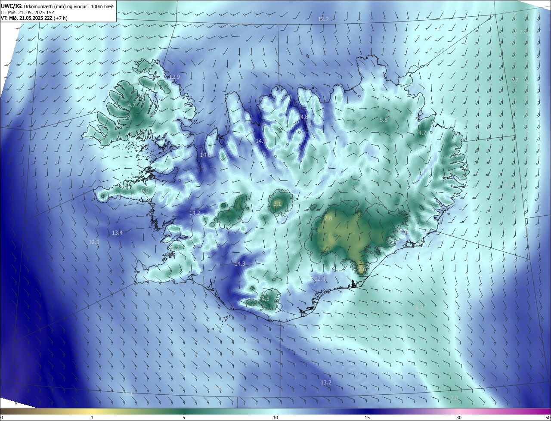Screen dimensions: 551x421
Task: Click the 13.4 value label
Action: tap(117, 232)
